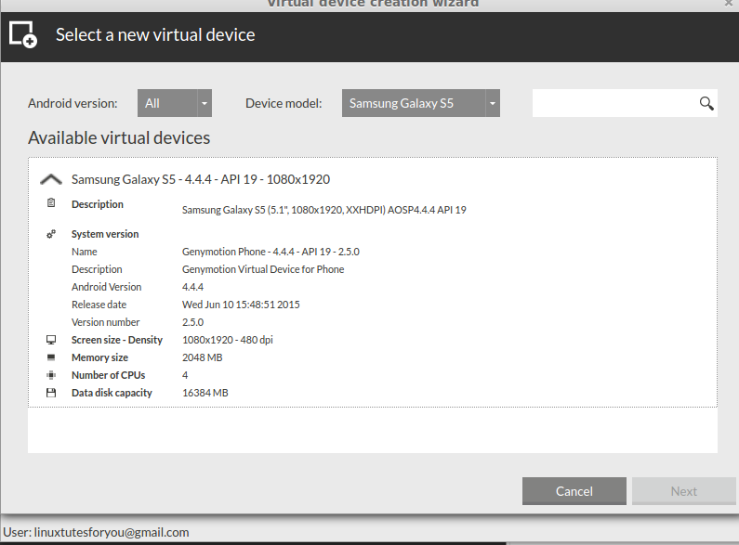Screen dimensions: 739x545
Task: Click the Release date label
Action: 99,305
